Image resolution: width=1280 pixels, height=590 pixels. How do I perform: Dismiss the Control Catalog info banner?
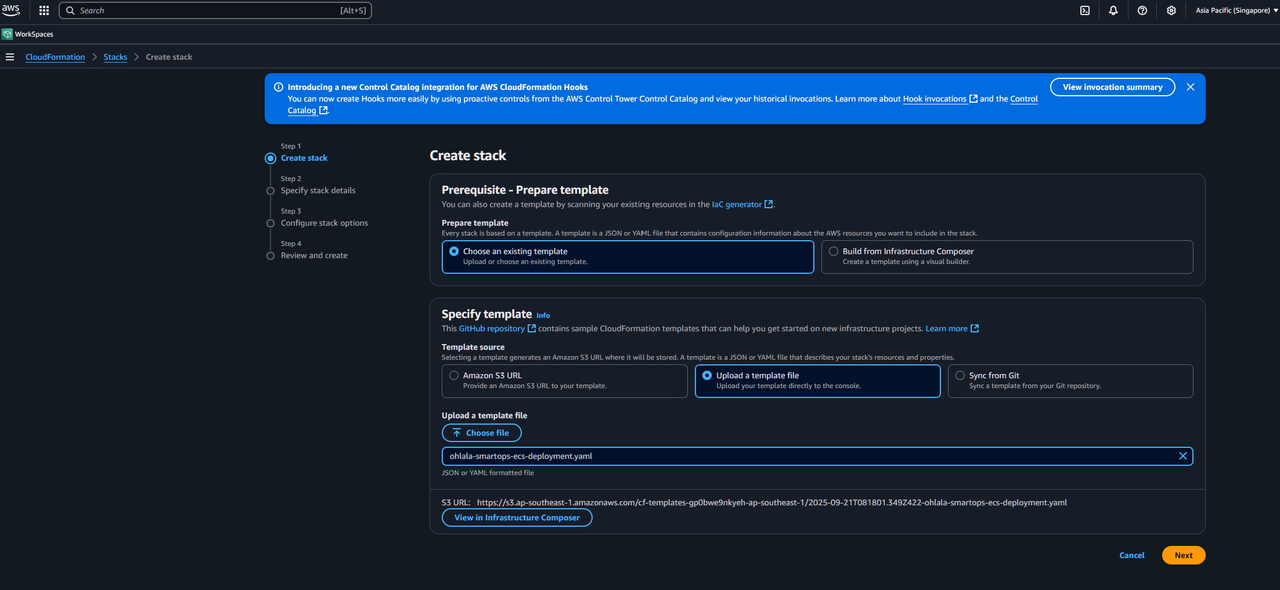pyautogui.click(x=1190, y=87)
